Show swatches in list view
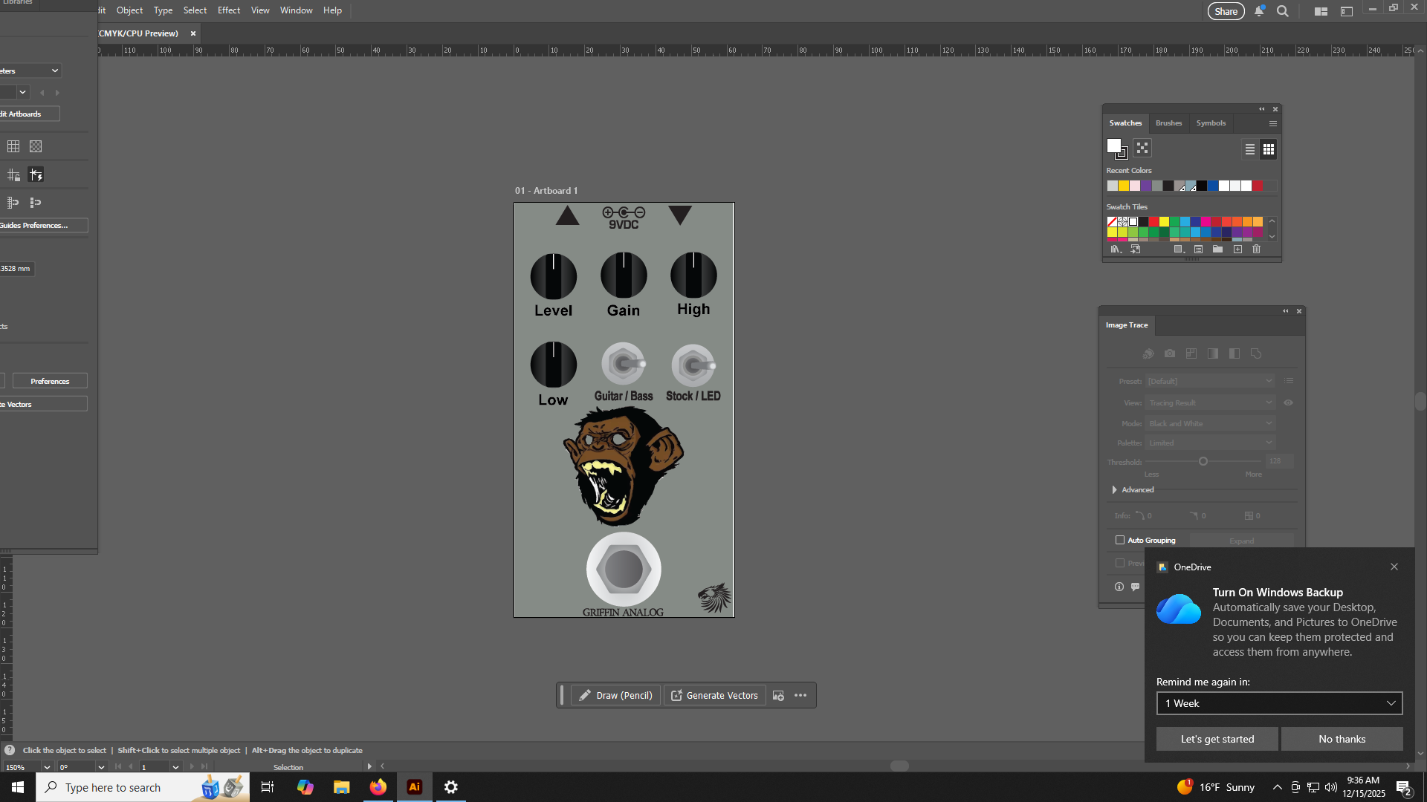The width and height of the screenshot is (1427, 802). (1250, 149)
